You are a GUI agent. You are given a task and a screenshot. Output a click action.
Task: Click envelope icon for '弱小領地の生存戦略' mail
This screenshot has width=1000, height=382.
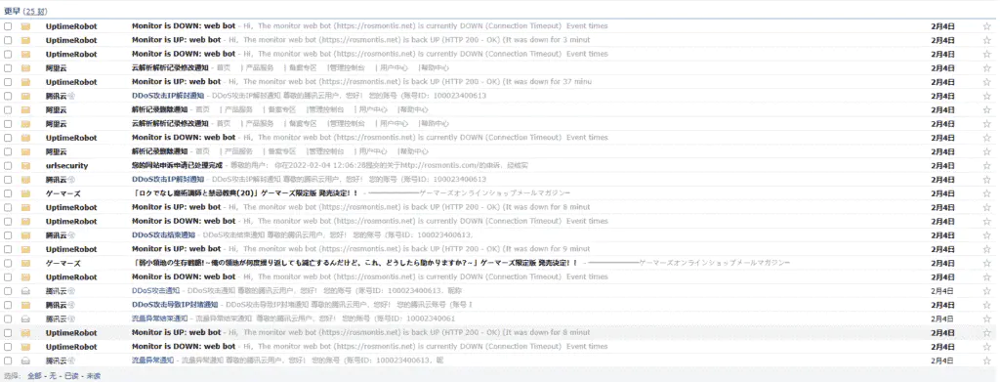point(26,264)
